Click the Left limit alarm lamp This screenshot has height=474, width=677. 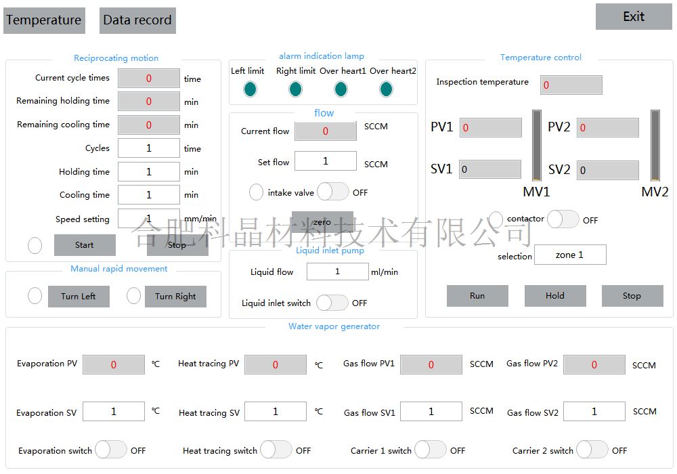coord(250,89)
